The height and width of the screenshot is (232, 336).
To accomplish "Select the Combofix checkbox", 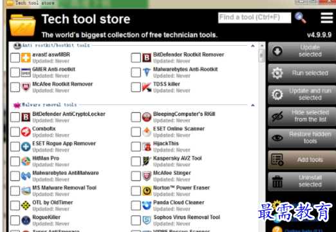I will (15, 132).
